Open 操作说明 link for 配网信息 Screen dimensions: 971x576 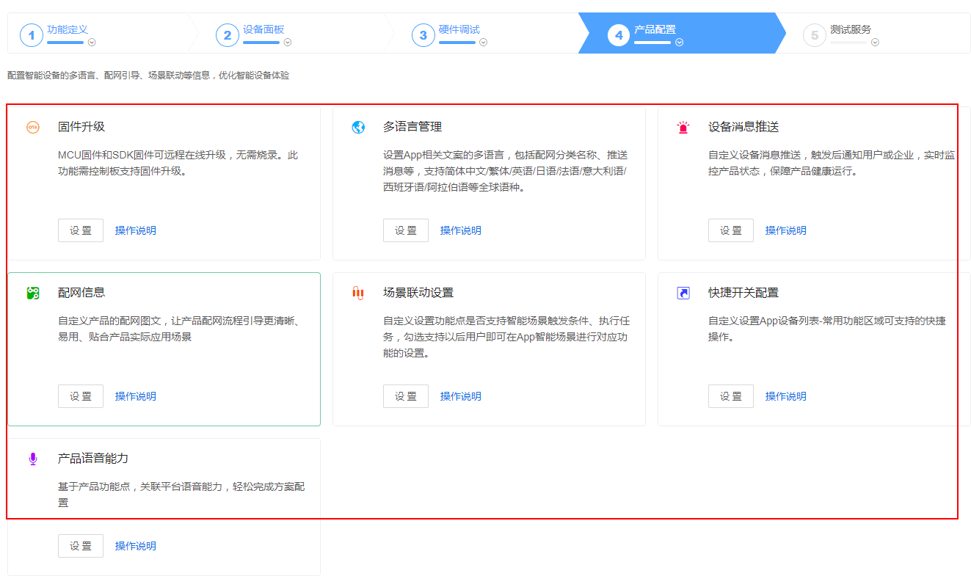[x=136, y=396]
